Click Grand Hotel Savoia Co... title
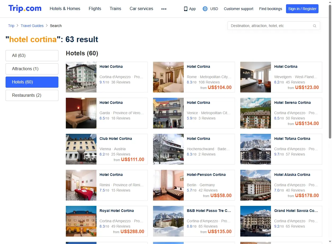332x244 pixels. tap(296, 211)
